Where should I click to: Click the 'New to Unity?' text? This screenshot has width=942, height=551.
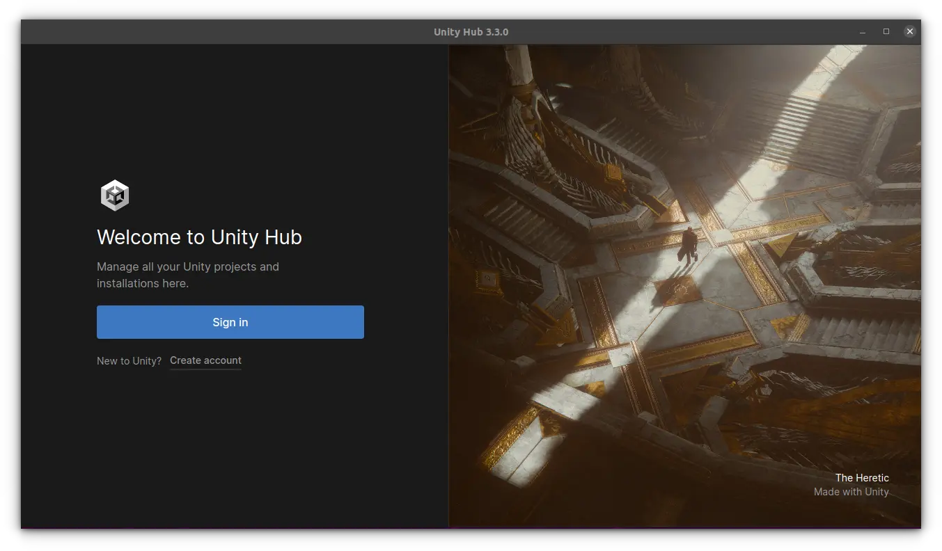(x=129, y=360)
